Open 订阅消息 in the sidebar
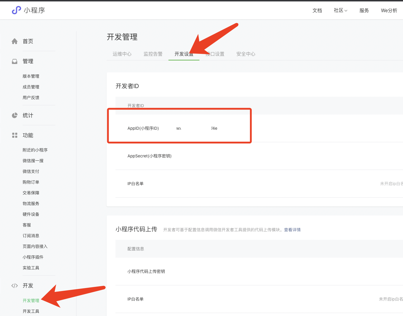The height and width of the screenshot is (316, 403). (x=31, y=236)
